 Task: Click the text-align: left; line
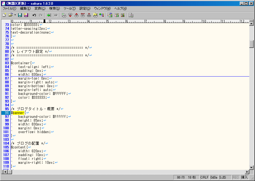click(x=34, y=67)
